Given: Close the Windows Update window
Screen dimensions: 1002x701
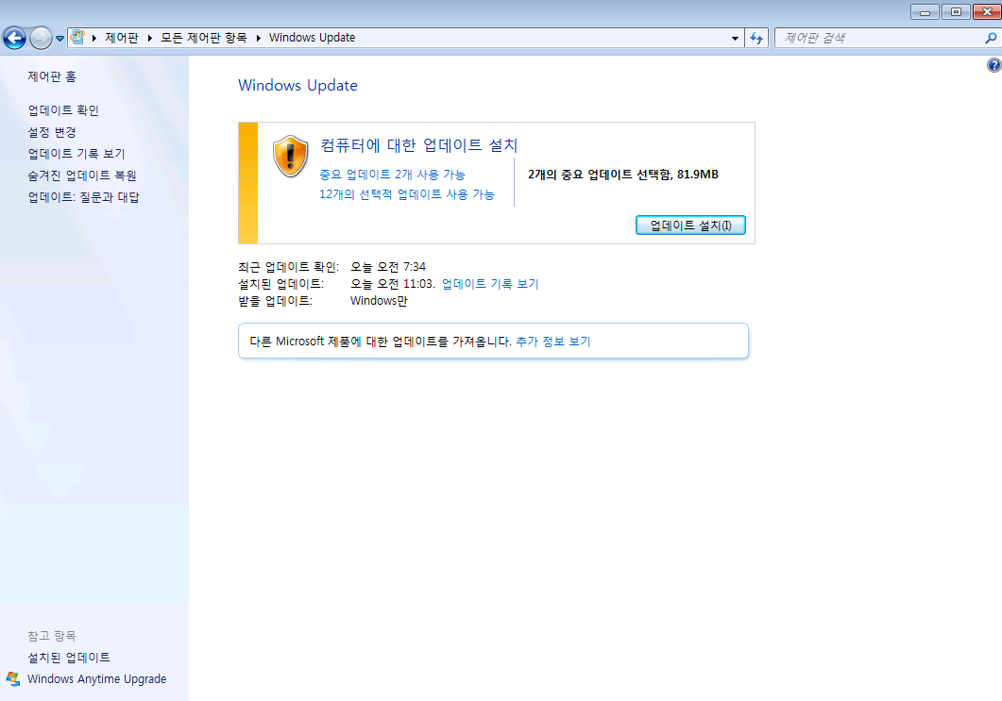Looking at the screenshot, I should click(x=987, y=11).
